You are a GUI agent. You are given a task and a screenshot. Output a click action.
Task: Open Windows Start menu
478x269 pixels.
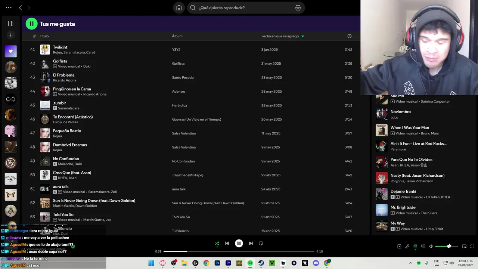[x=151, y=263]
